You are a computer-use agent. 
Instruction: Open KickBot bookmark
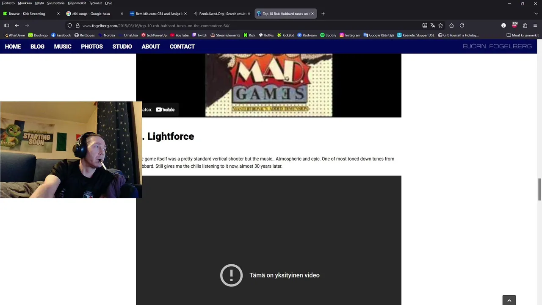285,35
